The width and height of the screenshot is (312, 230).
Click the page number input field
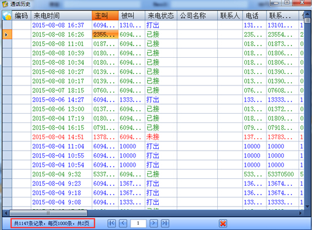click(138, 223)
